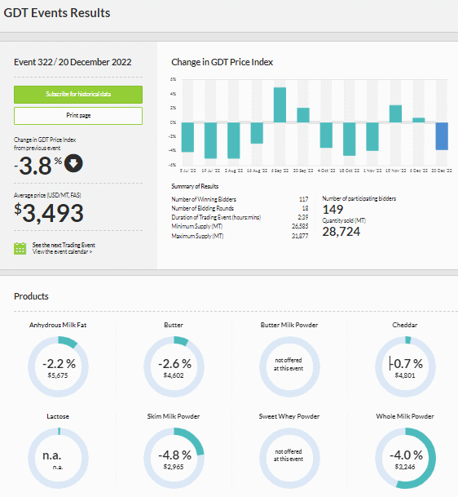Click the 149 participating bidders value
The height and width of the screenshot is (497, 458).
[x=332, y=210]
